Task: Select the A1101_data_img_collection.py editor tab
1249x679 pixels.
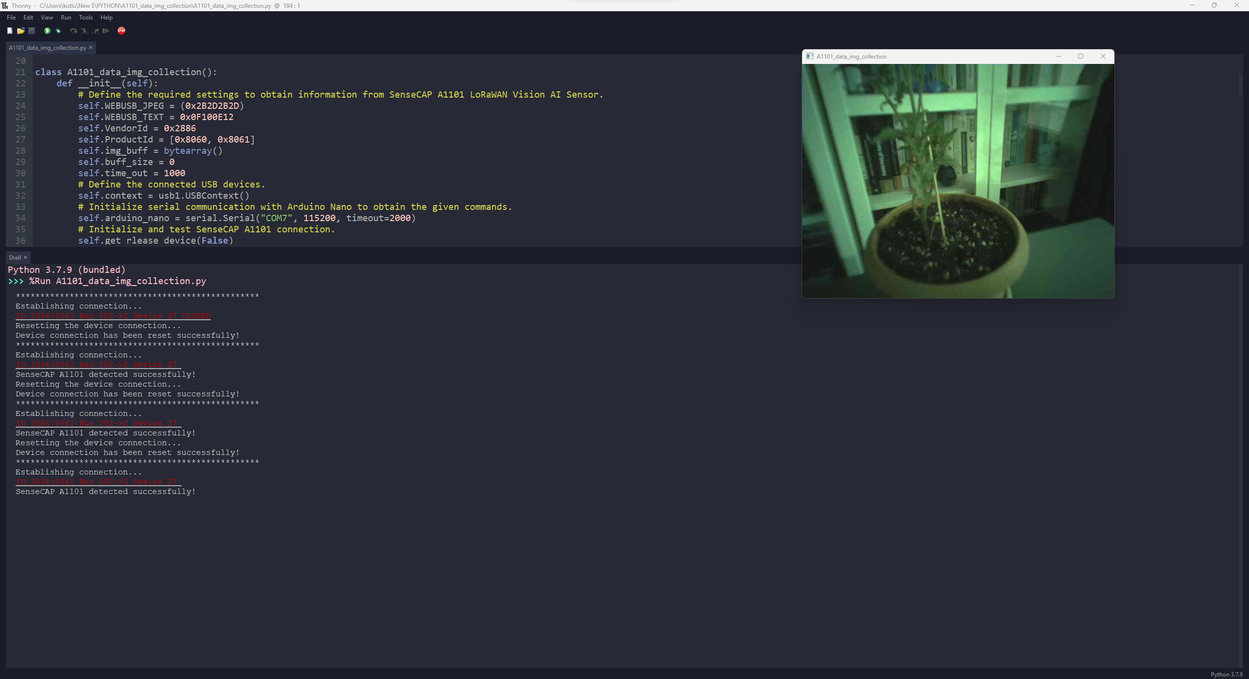Action: (46, 47)
